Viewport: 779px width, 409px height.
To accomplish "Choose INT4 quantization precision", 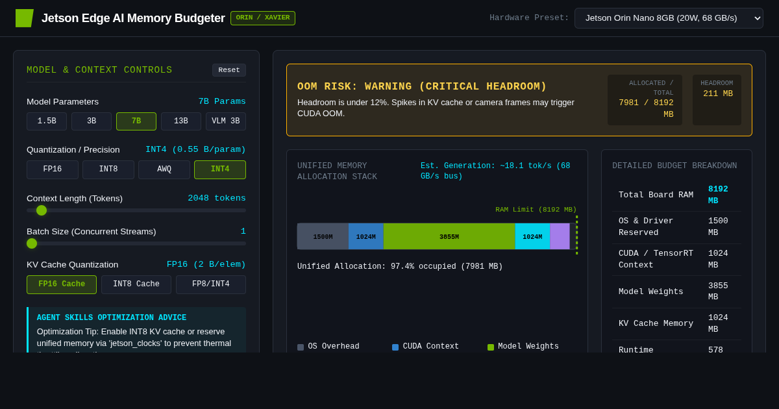I will click(x=220, y=169).
